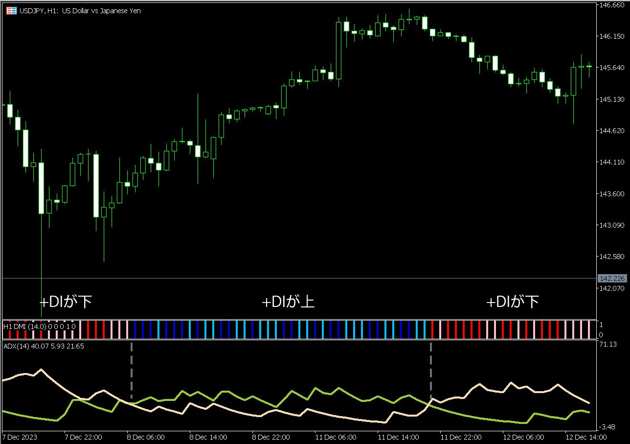Click the highlighted 142.226 current price tag
The image size is (630, 444).
[x=612, y=279]
